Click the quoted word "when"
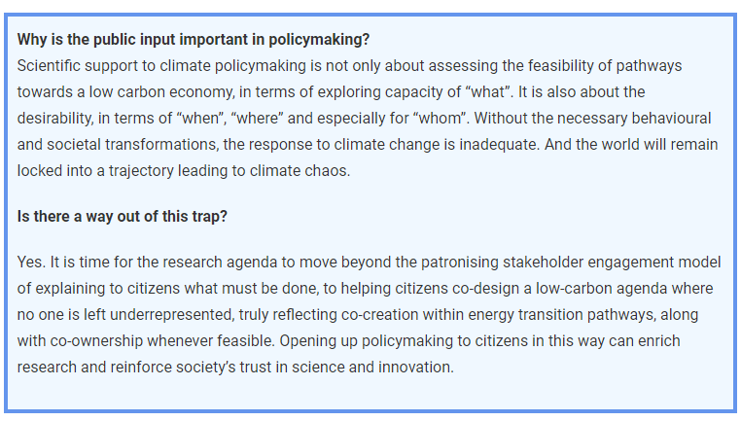The height and width of the screenshot is (421, 741). click(x=203, y=118)
